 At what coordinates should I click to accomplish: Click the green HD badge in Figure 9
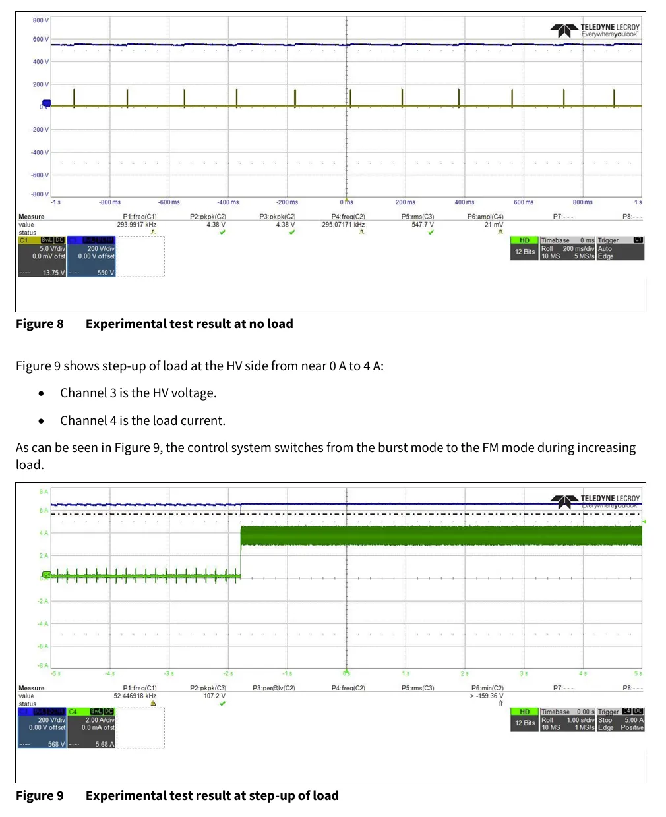[x=525, y=712]
